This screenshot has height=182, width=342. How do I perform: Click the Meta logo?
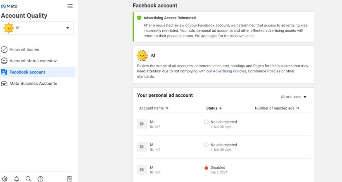(x=9, y=6)
